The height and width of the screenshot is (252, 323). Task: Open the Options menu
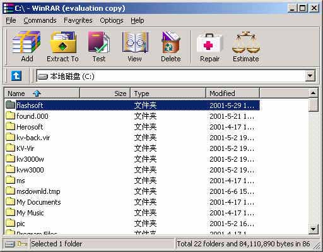[112, 20]
